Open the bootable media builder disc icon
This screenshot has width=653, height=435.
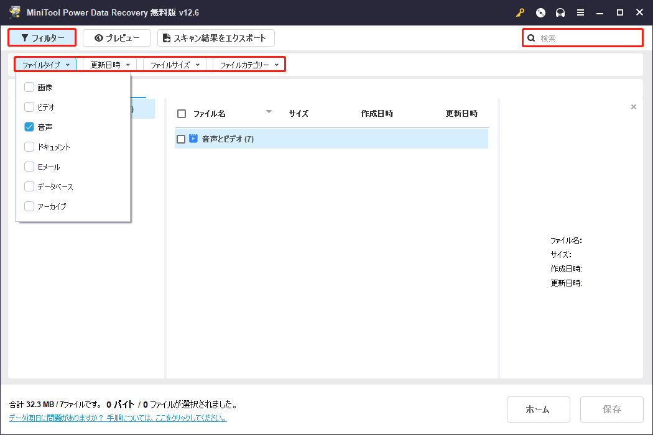[540, 12]
